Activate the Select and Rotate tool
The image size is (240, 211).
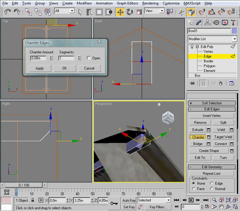130,12
